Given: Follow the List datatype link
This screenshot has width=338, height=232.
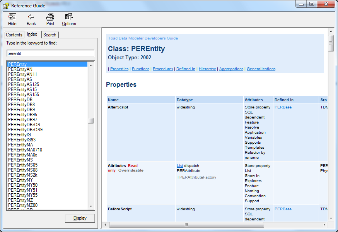Looking at the screenshot, I should (x=180, y=165).
